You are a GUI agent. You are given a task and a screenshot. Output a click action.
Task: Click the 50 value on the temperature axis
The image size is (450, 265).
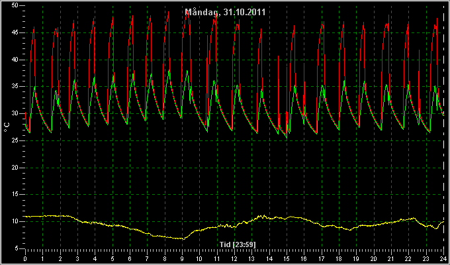click(x=15, y=5)
